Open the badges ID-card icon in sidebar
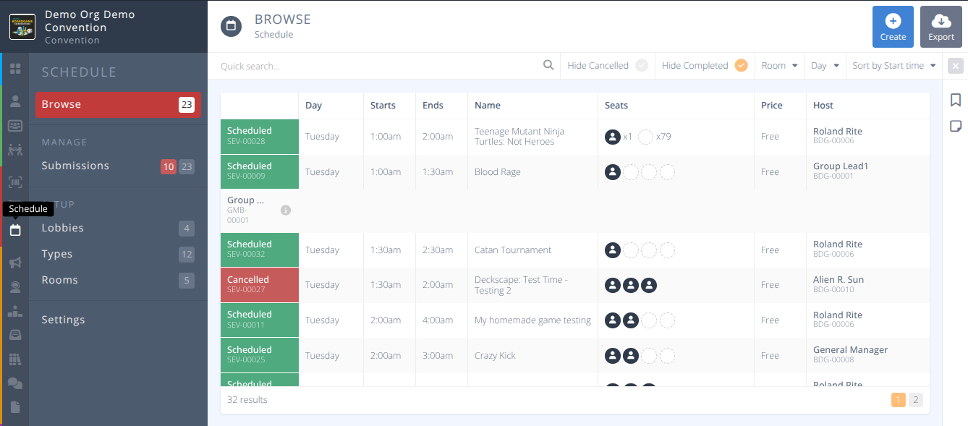Image resolution: width=968 pixels, height=426 pixels. pos(14,125)
